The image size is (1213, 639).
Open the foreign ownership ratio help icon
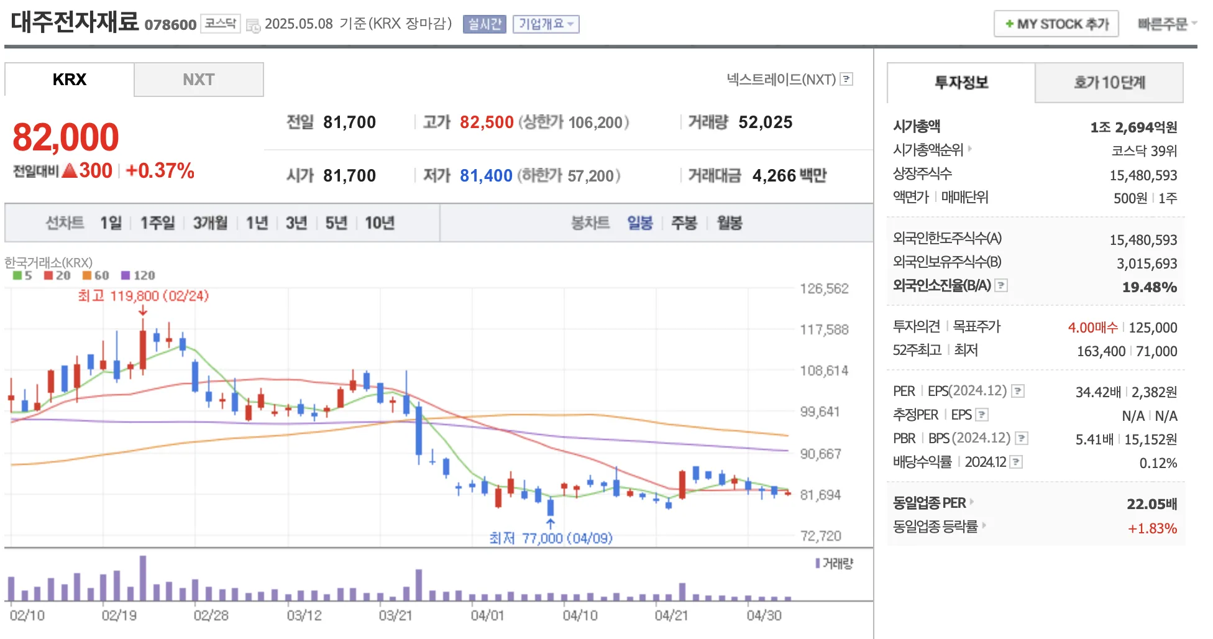(x=1001, y=285)
